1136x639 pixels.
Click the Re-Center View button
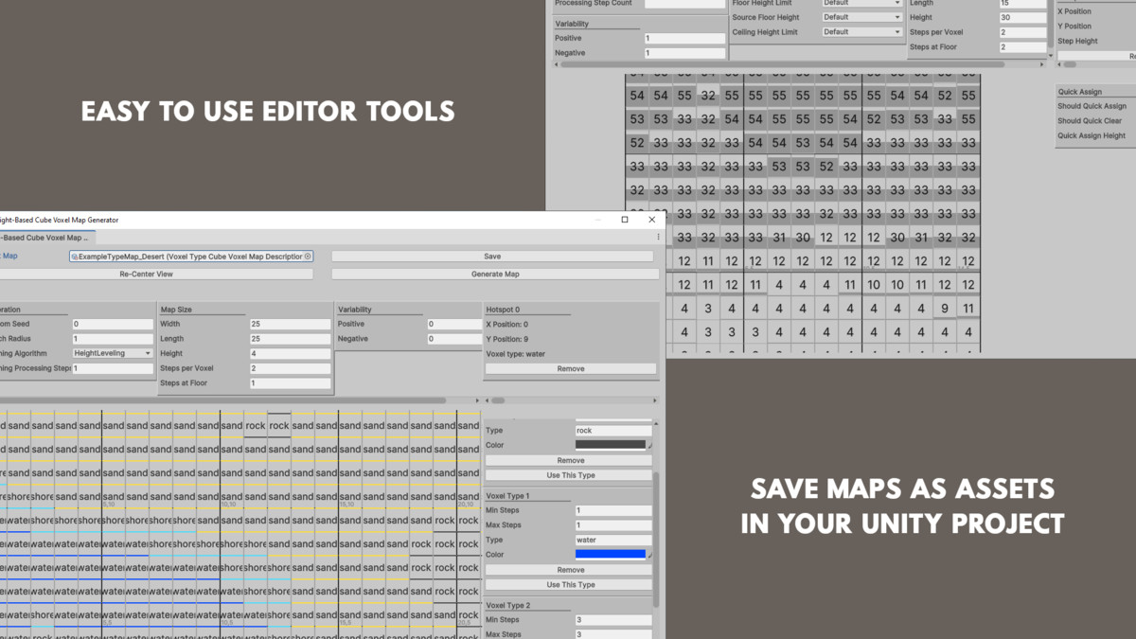(146, 275)
